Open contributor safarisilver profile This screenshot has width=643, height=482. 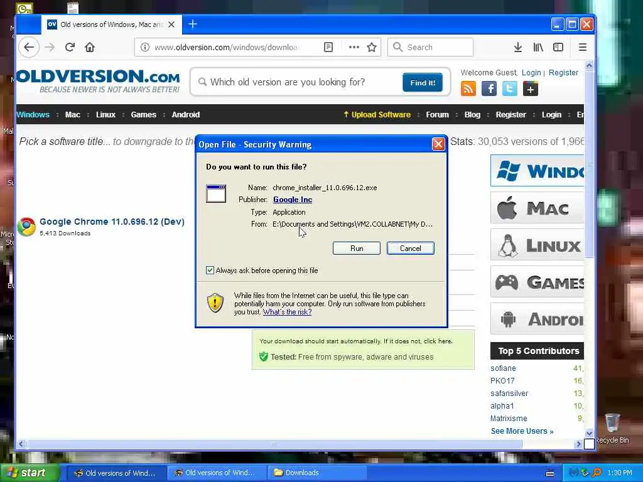click(x=509, y=393)
